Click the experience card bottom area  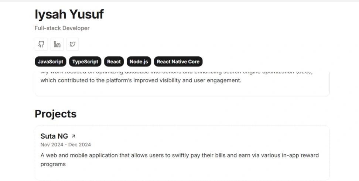tap(182, 90)
